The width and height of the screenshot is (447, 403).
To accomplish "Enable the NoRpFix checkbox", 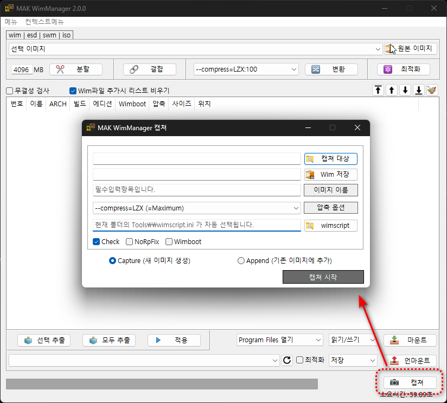I will [x=130, y=242].
